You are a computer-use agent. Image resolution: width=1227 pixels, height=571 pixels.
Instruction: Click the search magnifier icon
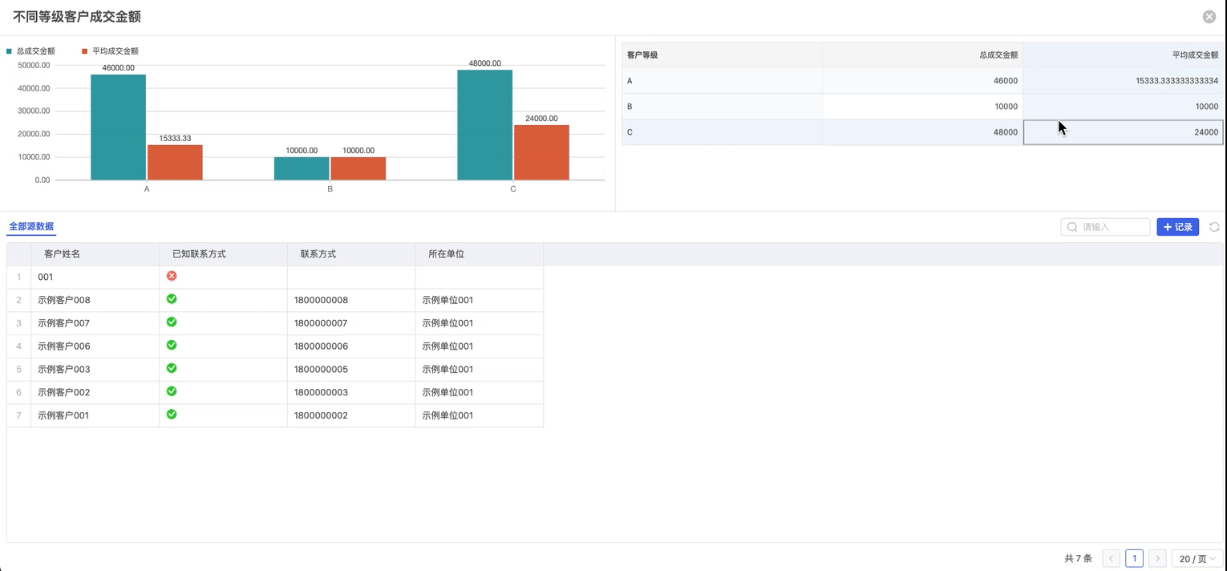click(1072, 227)
